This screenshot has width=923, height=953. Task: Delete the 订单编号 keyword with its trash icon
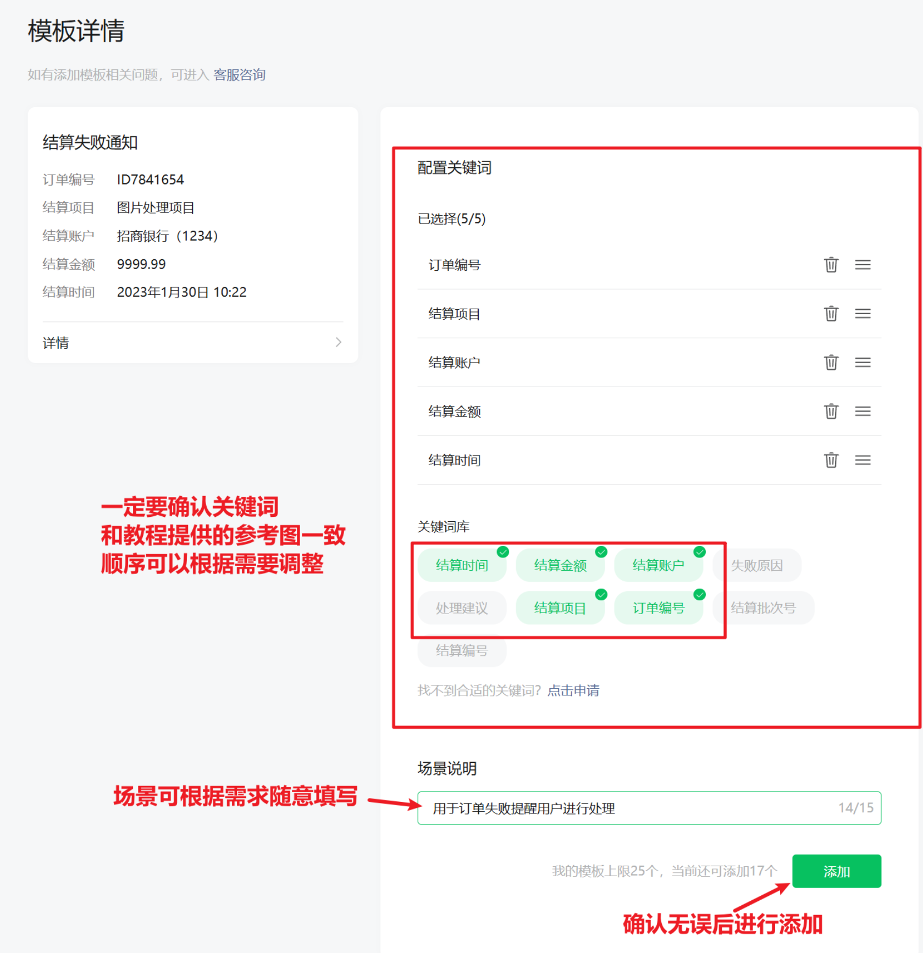831,265
